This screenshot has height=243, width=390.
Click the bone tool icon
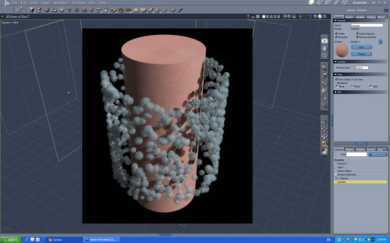point(180,9)
